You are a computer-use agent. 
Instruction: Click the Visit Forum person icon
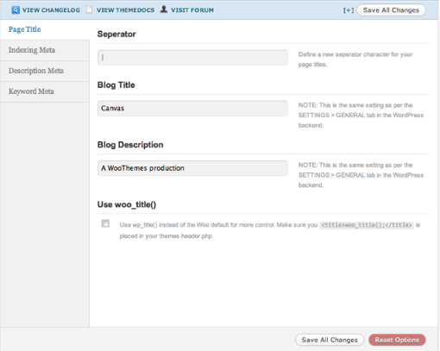pos(164,9)
